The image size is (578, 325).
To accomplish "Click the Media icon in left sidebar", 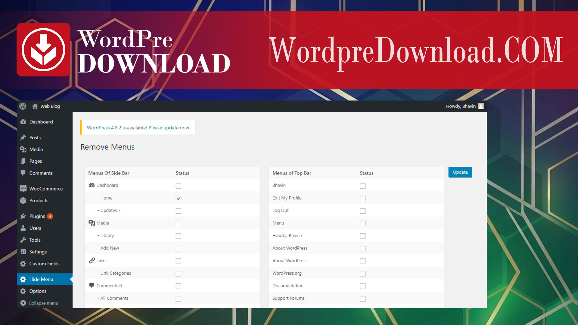I will point(23,149).
